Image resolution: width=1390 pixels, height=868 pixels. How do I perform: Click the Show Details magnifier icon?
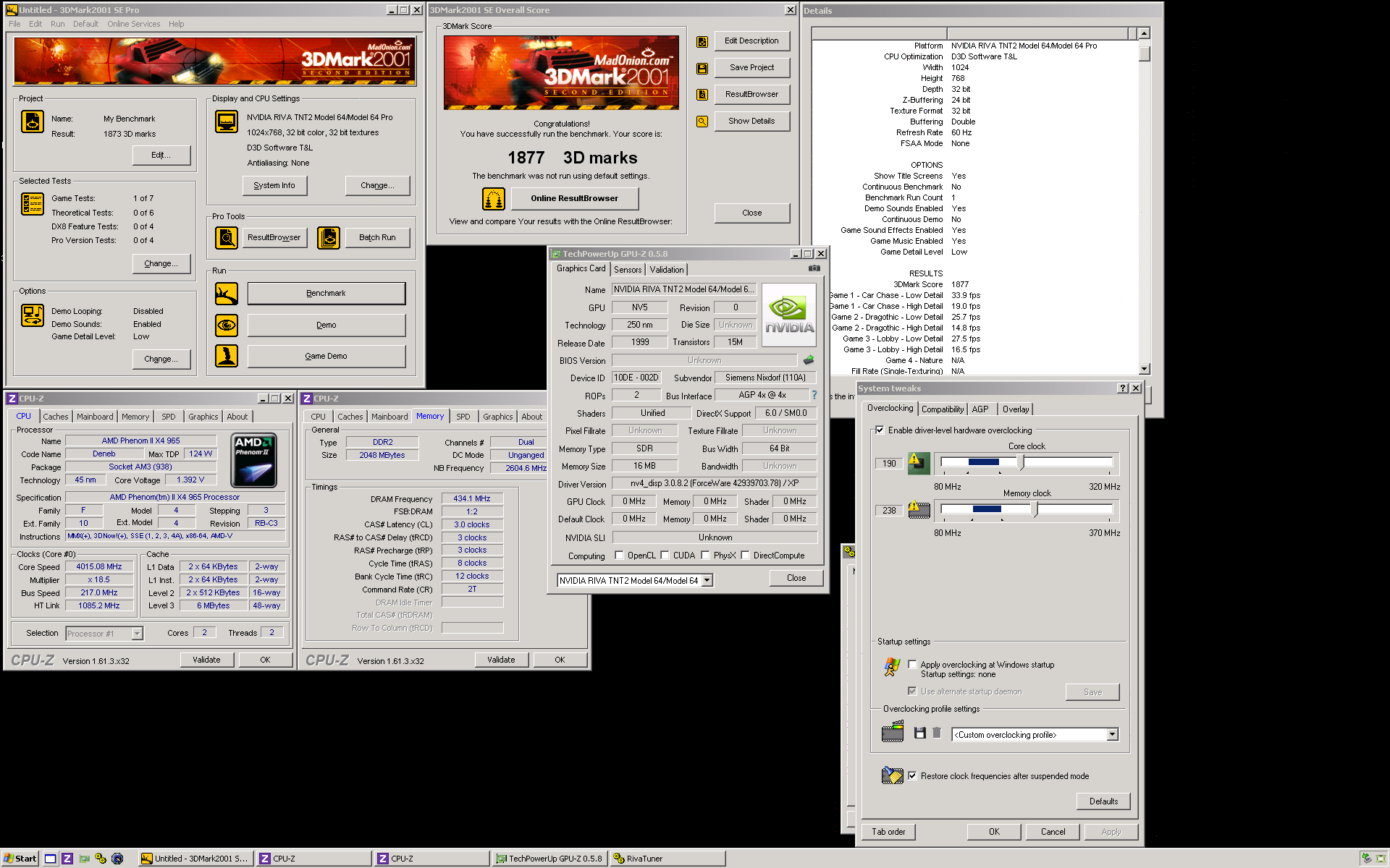point(702,122)
